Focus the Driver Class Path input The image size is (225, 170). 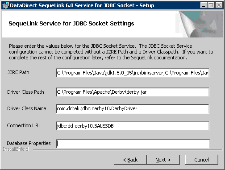click(133, 92)
